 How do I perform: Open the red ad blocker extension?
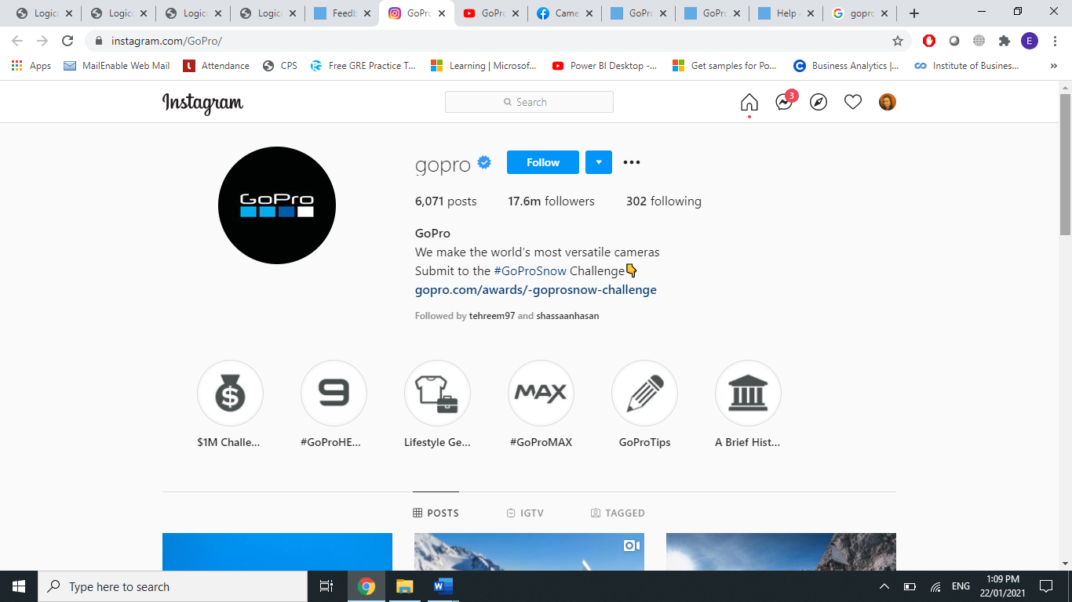coord(929,41)
